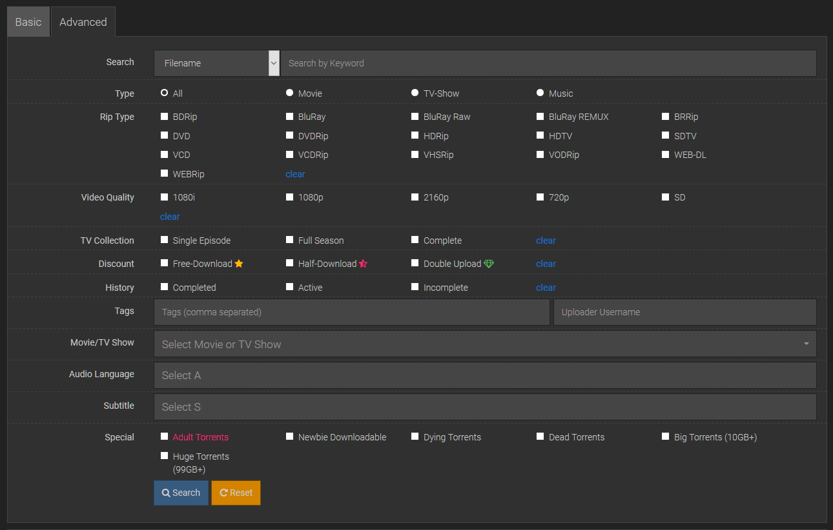Open the Audio Language selector
The height and width of the screenshot is (530, 833).
[x=484, y=375]
